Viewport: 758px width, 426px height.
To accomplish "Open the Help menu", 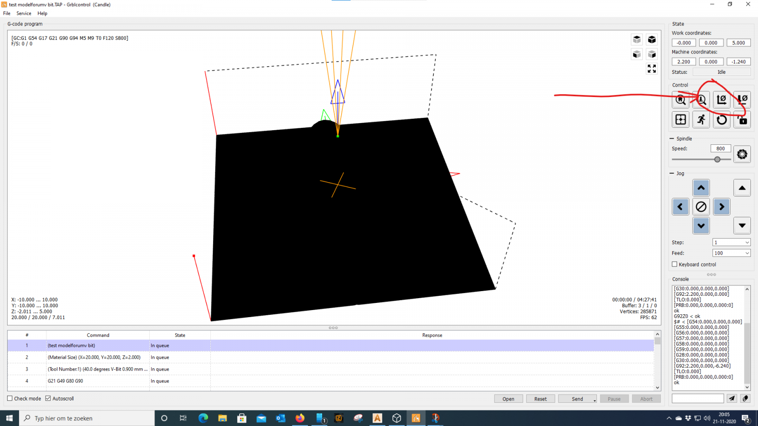I will coord(42,13).
